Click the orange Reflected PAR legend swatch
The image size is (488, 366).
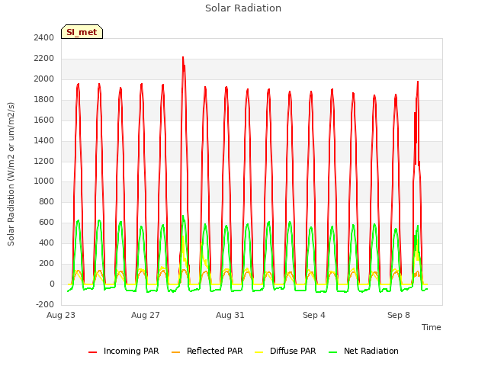coord(176,352)
